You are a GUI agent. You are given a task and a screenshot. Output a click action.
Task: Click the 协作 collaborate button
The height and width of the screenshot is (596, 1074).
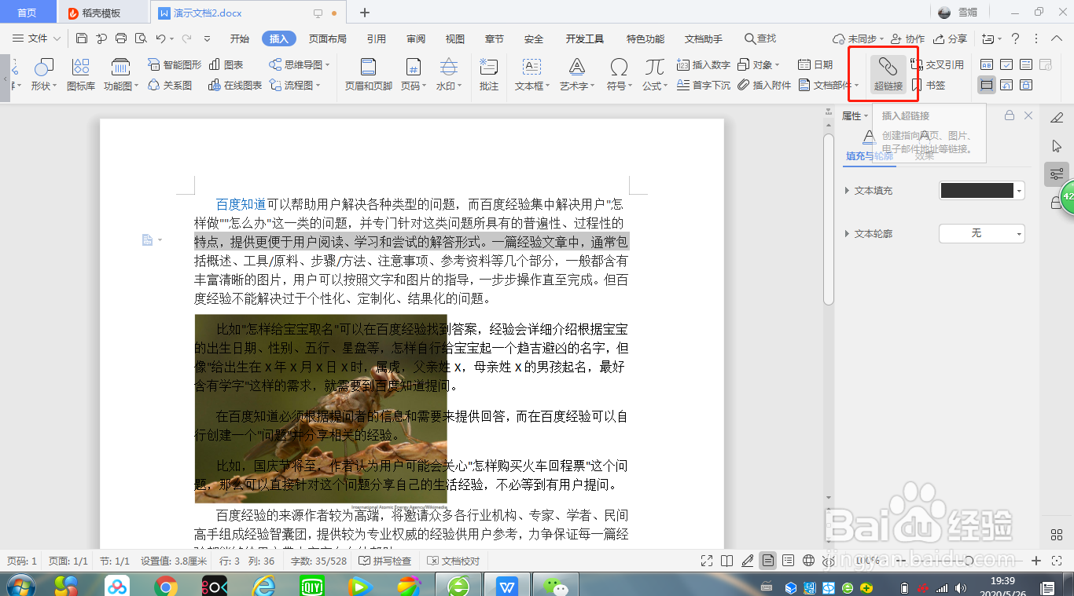907,38
